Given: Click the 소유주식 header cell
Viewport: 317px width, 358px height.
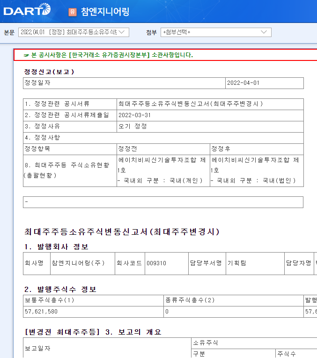Looking at the screenshot, I should (254, 343).
